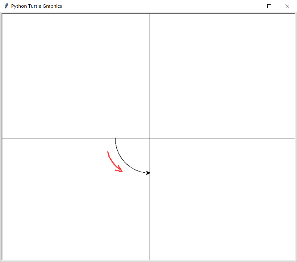Viewport: 297px width, 262px height.
Task: Close the Python Turtle Graphics window
Action: pyautogui.click(x=287, y=6)
